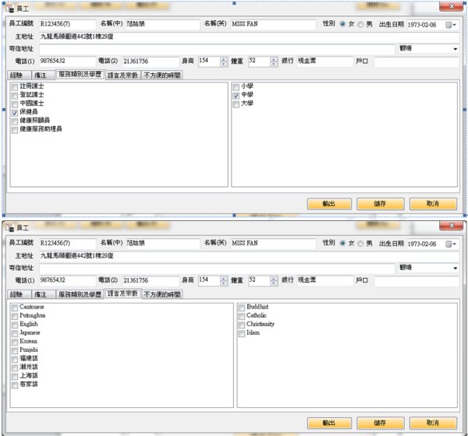Tick the Islam religion checkbox

pyautogui.click(x=242, y=333)
